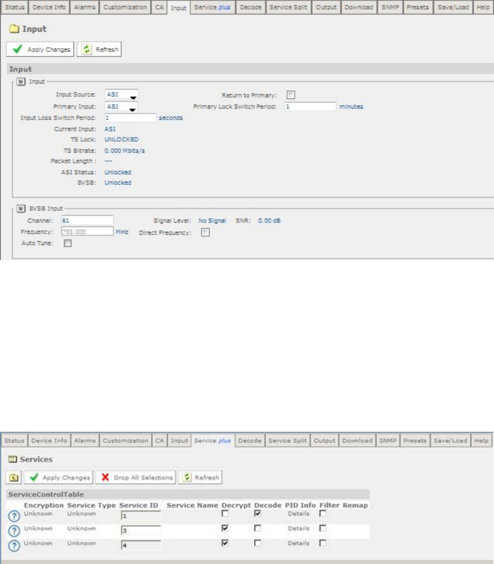494x564 pixels.
Task: Click the yellow folder icon beside Input heading
Action: [14, 29]
